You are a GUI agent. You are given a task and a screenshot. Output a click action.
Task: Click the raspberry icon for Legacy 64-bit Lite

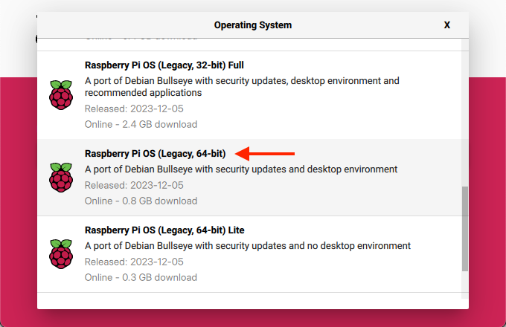point(61,253)
